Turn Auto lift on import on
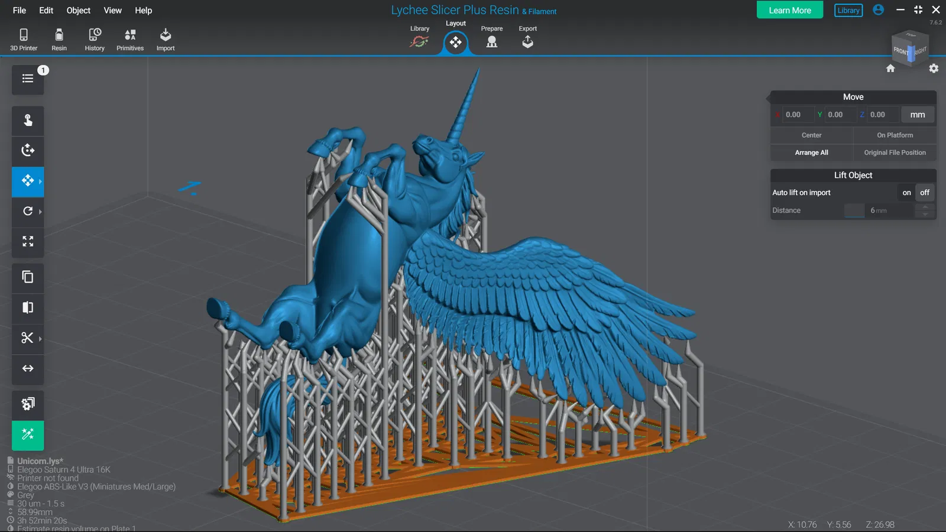946x532 pixels. click(x=906, y=193)
